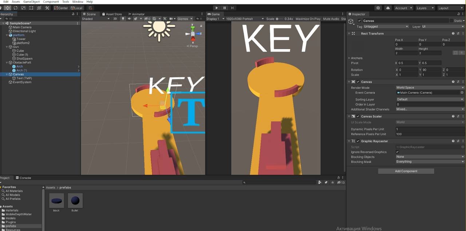The width and height of the screenshot is (466, 231).
Task: Open the Blocking Mask dropdown
Action: [x=430, y=162]
